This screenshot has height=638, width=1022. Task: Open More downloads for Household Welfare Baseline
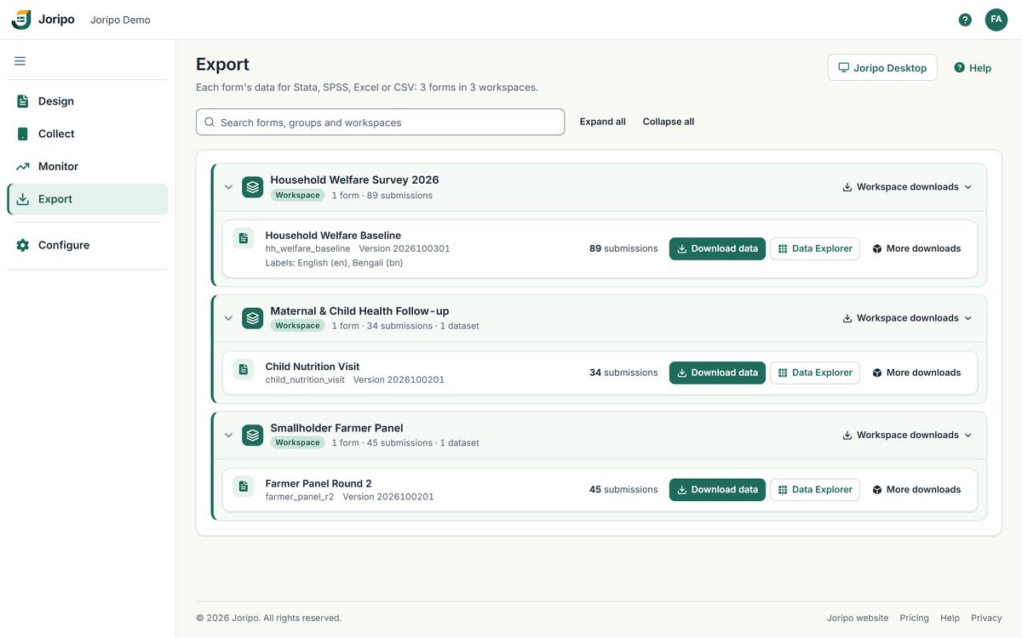(916, 248)
